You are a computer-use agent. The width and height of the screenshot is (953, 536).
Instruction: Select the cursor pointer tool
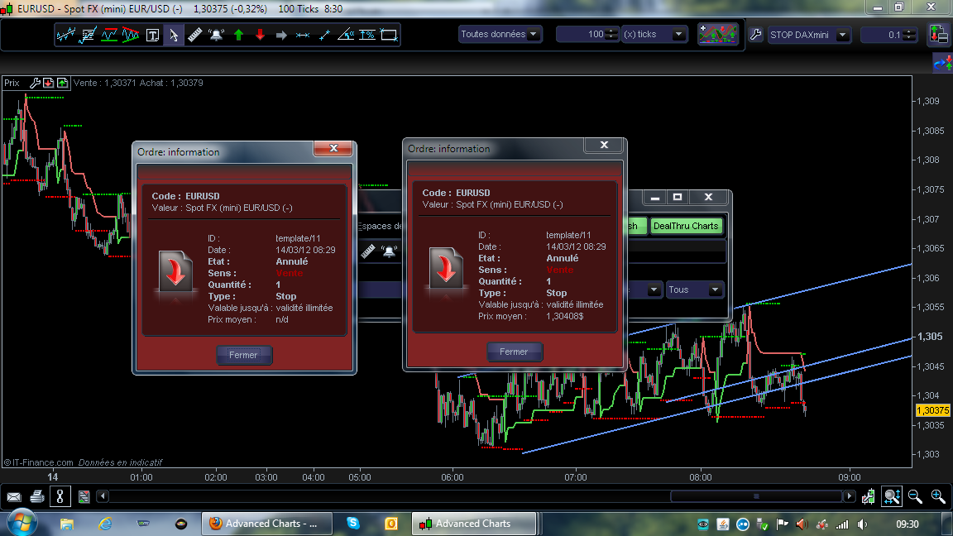[174, 36]
